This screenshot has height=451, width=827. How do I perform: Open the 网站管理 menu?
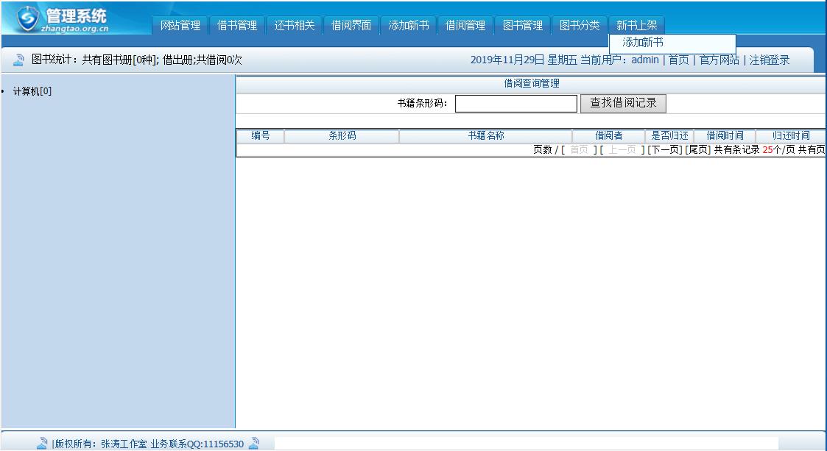(179, 24)
